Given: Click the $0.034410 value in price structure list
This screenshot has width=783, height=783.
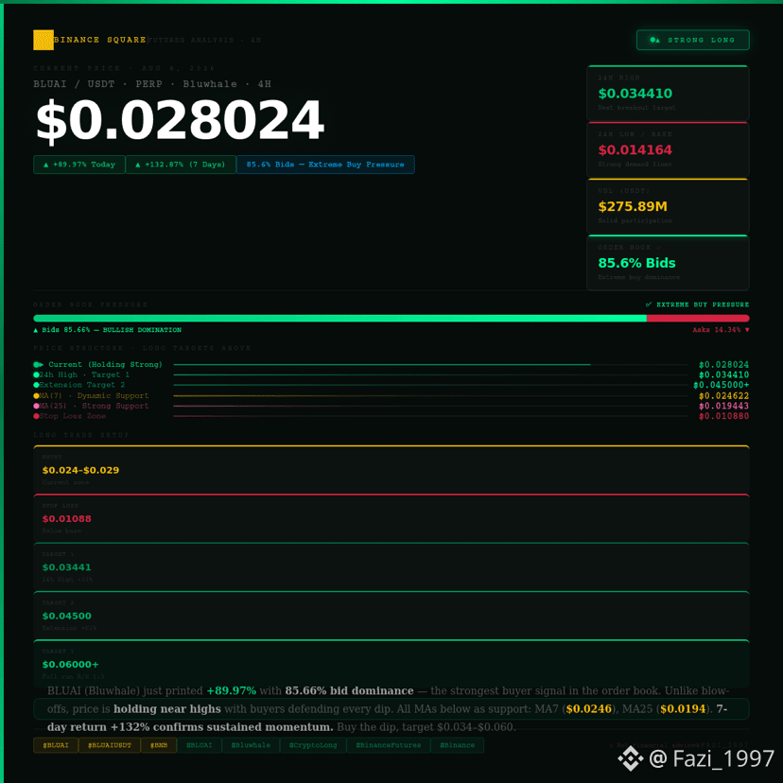Looking at the screenshot, I should coord(724,375).
